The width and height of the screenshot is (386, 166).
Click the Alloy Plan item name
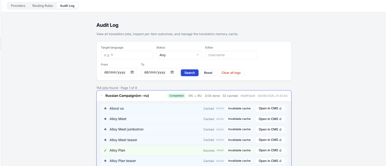click(117, 150)
